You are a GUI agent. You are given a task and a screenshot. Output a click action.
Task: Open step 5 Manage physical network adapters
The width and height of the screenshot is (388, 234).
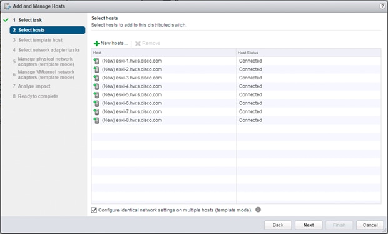tap(44, 61)
